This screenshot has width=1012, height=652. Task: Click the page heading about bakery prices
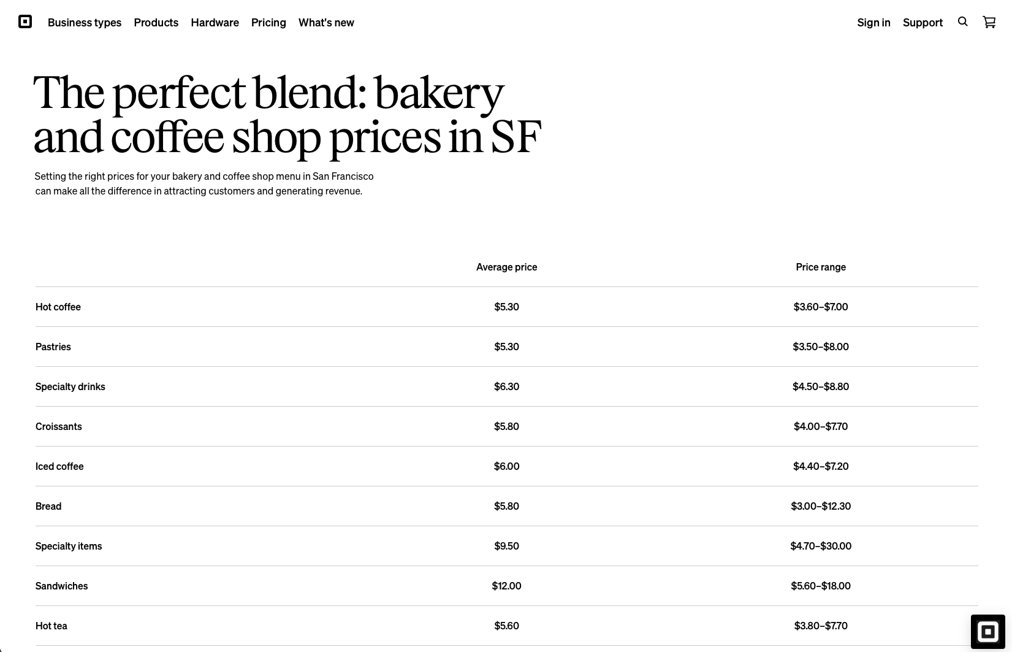click(287, 113)
